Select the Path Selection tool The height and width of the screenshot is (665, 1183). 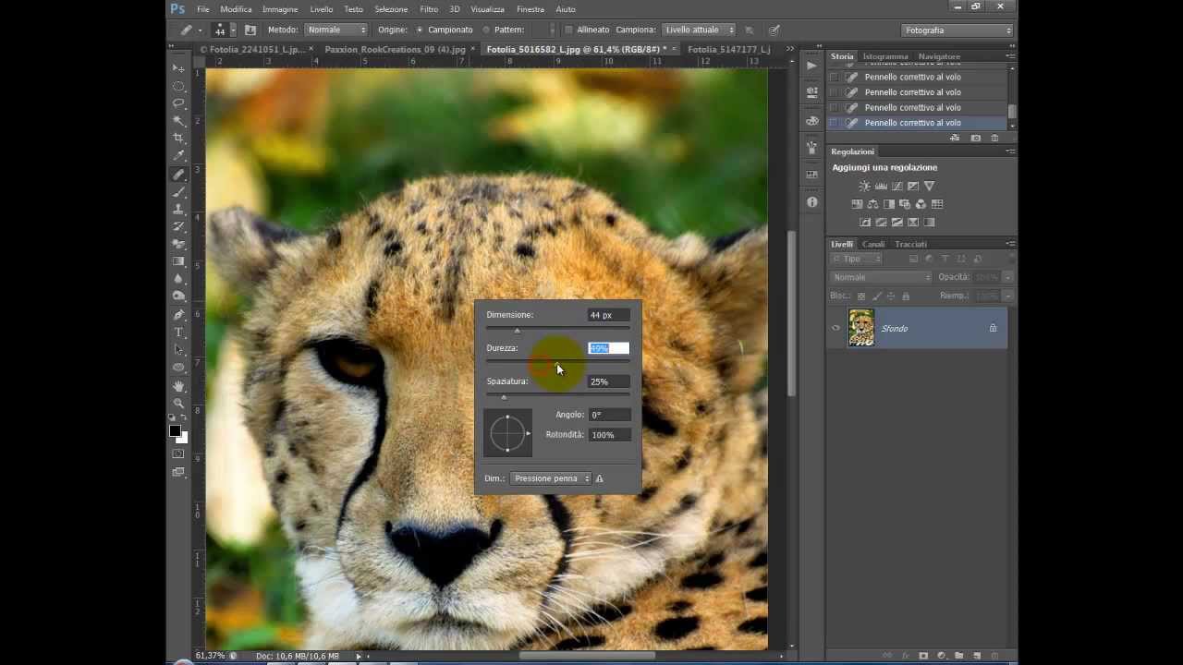pyautogui.click(x=178, y=350)
